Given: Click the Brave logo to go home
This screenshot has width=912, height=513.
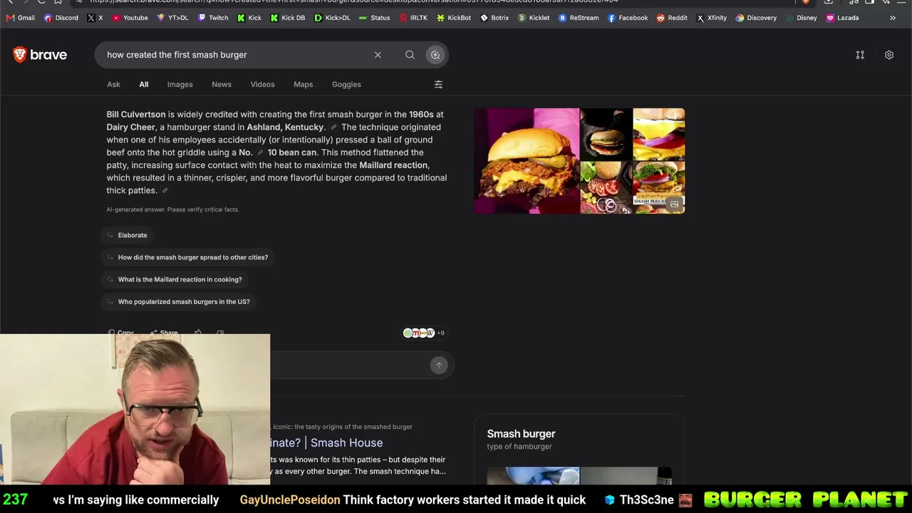Looking at the screenshot, I should pos(40,55).
